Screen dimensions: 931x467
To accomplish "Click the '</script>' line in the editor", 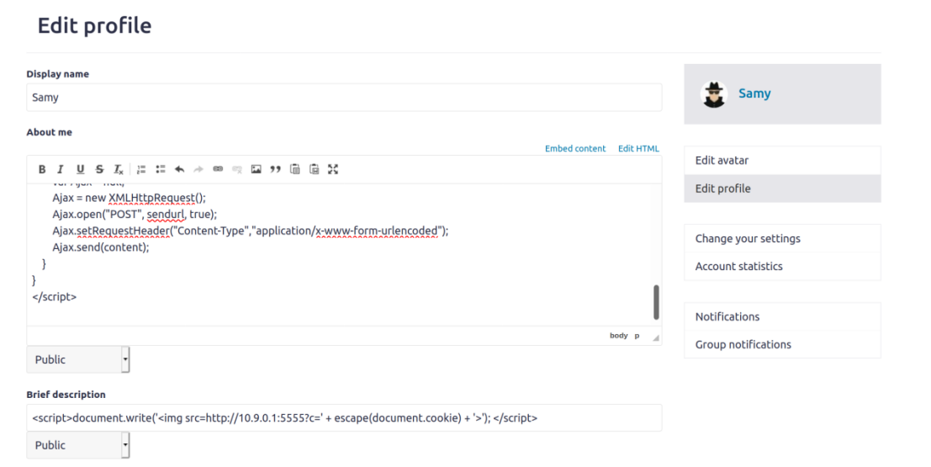I will coord(55,296).
